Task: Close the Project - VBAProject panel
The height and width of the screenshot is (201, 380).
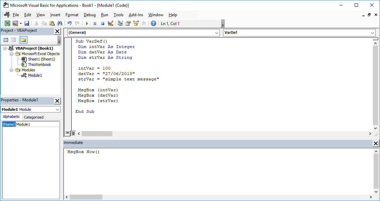Action: pyautogui.click(x=57, y=31)
